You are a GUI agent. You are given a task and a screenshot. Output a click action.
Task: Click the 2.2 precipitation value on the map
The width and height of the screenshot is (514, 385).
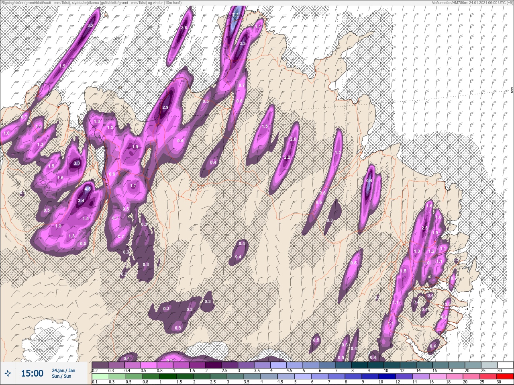(x=287, y=157)
